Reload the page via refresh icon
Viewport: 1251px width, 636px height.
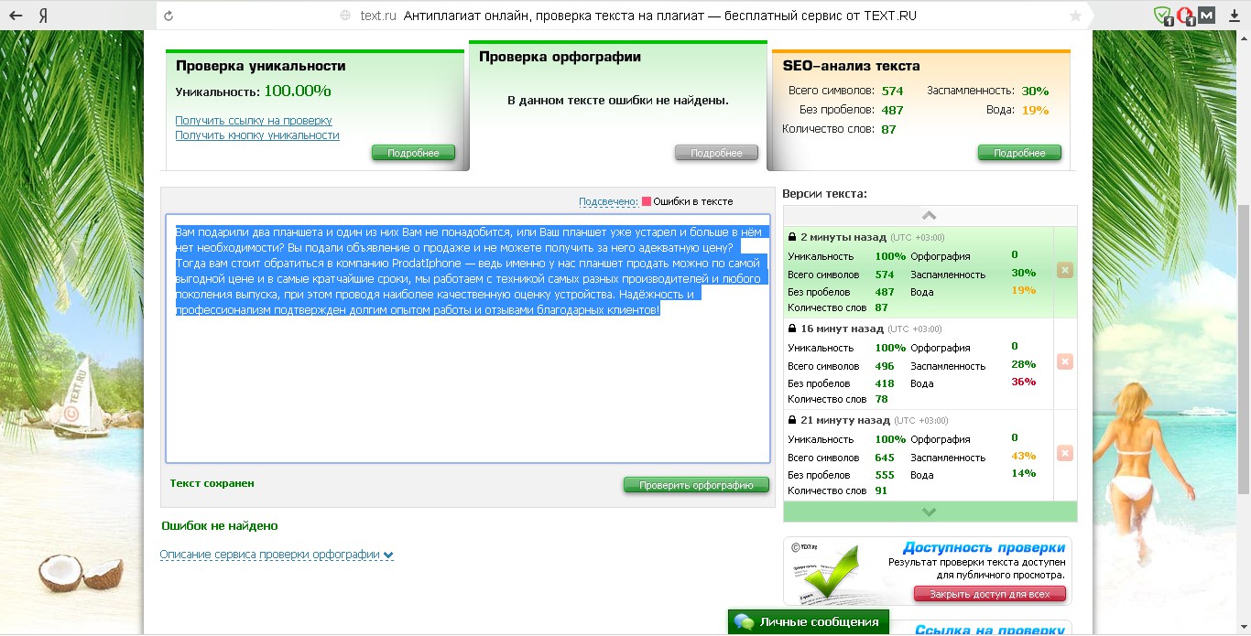(x=170, y=16)
